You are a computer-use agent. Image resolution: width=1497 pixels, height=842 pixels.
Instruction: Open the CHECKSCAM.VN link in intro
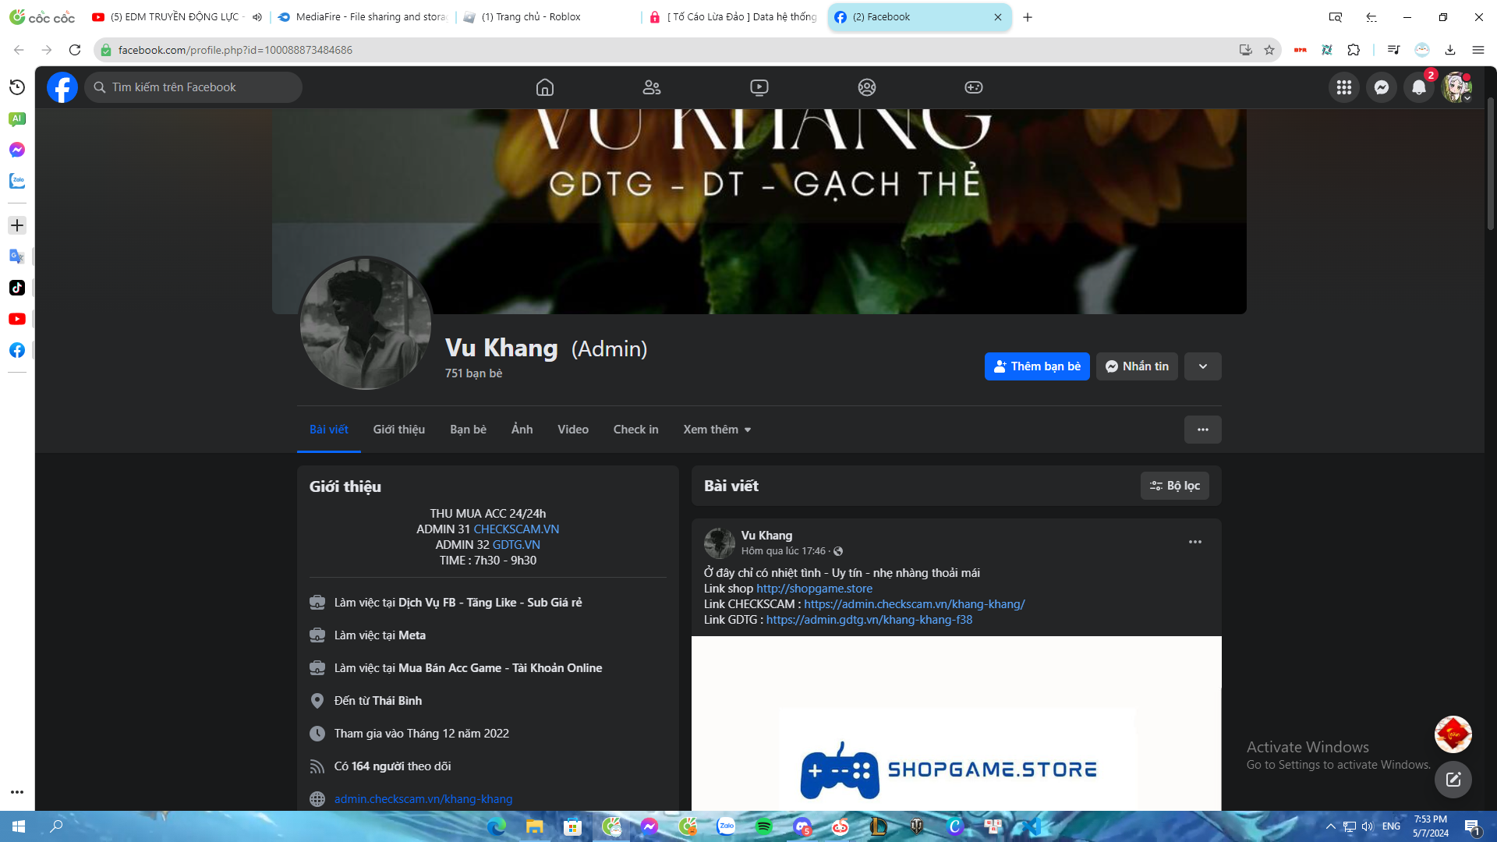[x=516, y=529]
